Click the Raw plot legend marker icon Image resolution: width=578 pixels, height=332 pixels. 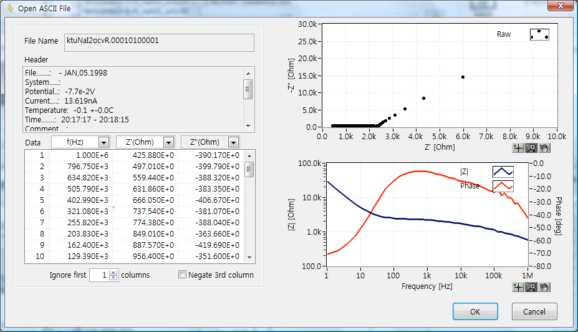[x=539, y=35]
